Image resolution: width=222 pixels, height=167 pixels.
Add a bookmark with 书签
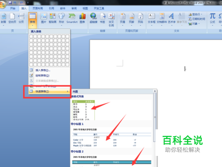click(103, 19)
